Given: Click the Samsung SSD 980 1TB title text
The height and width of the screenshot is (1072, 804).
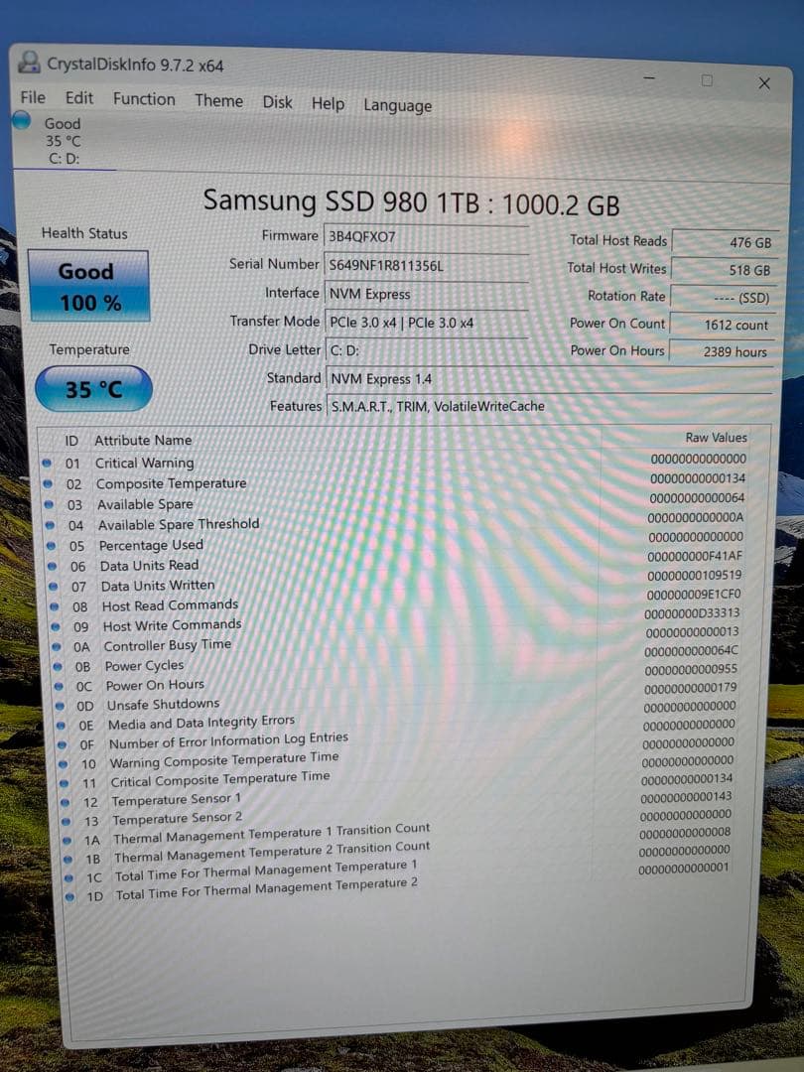Looking at the screenshot, I should click(411, 203).
